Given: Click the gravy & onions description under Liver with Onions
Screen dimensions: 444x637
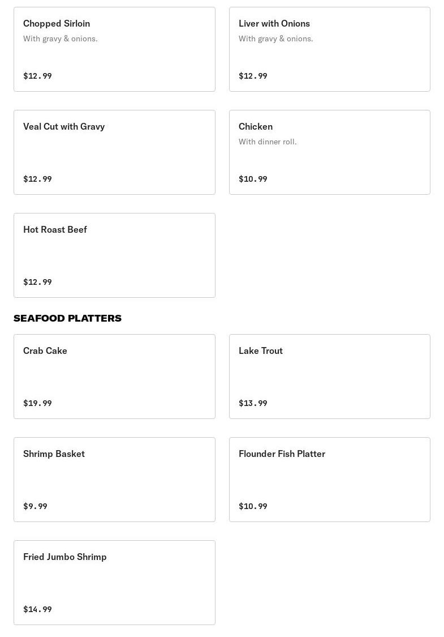Looking at the screenshot, I should (x=276, y=39).
